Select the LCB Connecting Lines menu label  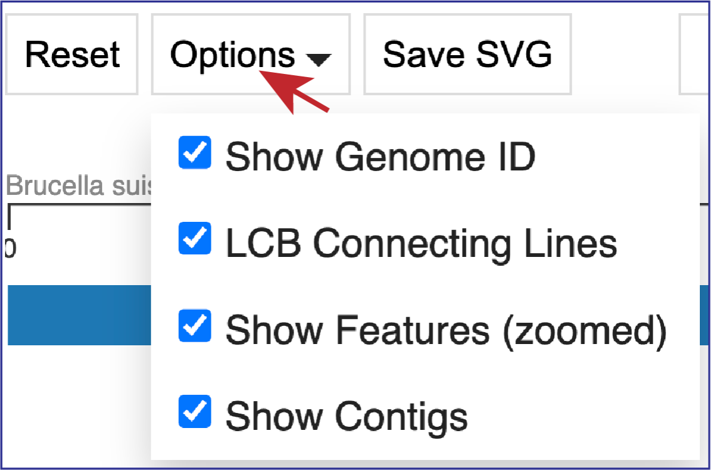click(421, 244)
